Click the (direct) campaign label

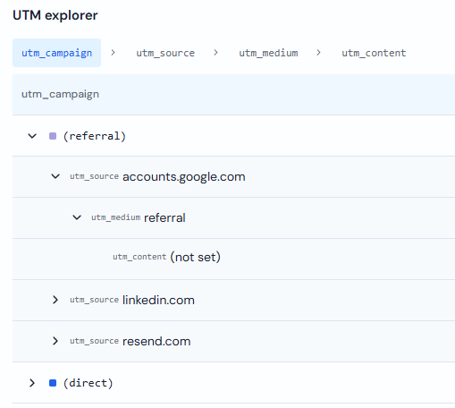click(x=88, y=383)
